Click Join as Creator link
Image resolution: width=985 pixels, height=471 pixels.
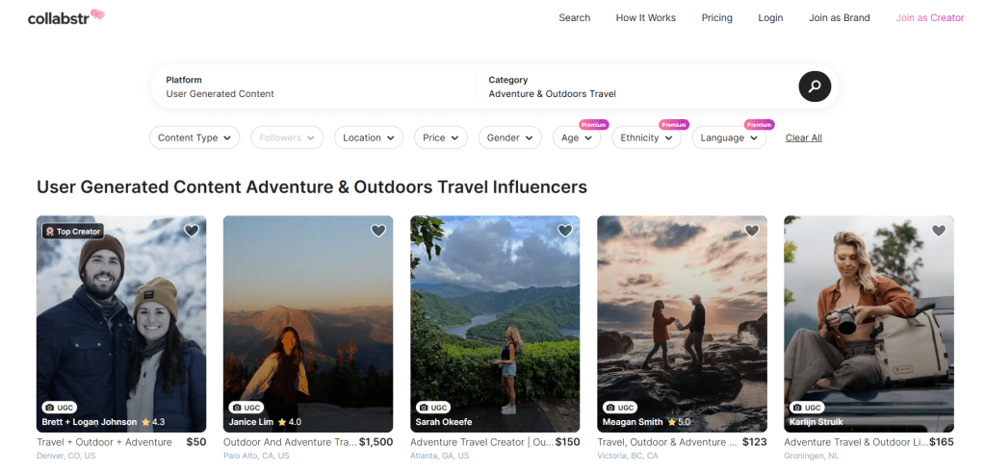[929, 17]
